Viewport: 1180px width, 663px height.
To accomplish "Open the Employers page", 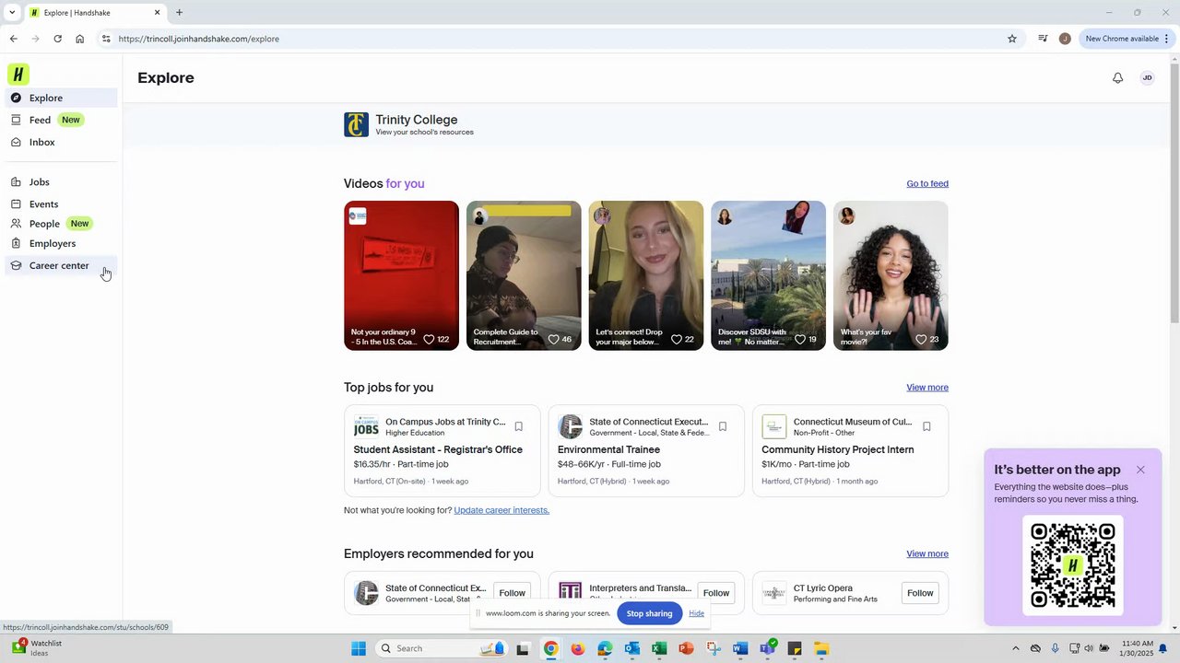I will tap(61, 244).
